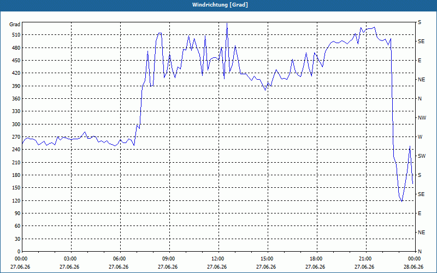The image size is (437, 273).
Task: Select the 15:00 time marker
Action: pyautogui.click(x=268, y=259)
